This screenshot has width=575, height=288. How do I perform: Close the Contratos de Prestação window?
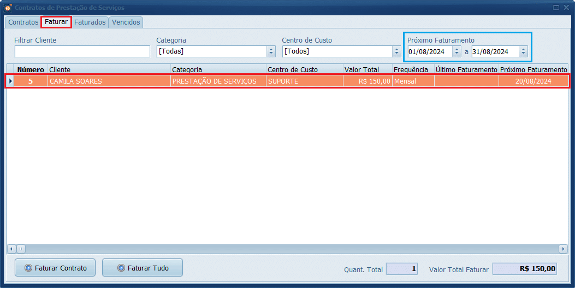[x=566, y=8]
